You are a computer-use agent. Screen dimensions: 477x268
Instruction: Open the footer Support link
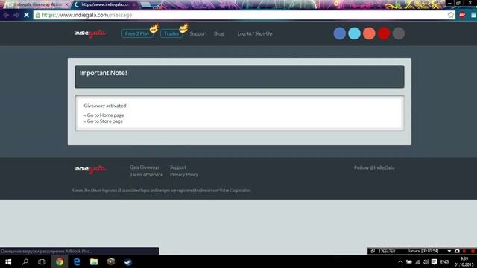178,167
